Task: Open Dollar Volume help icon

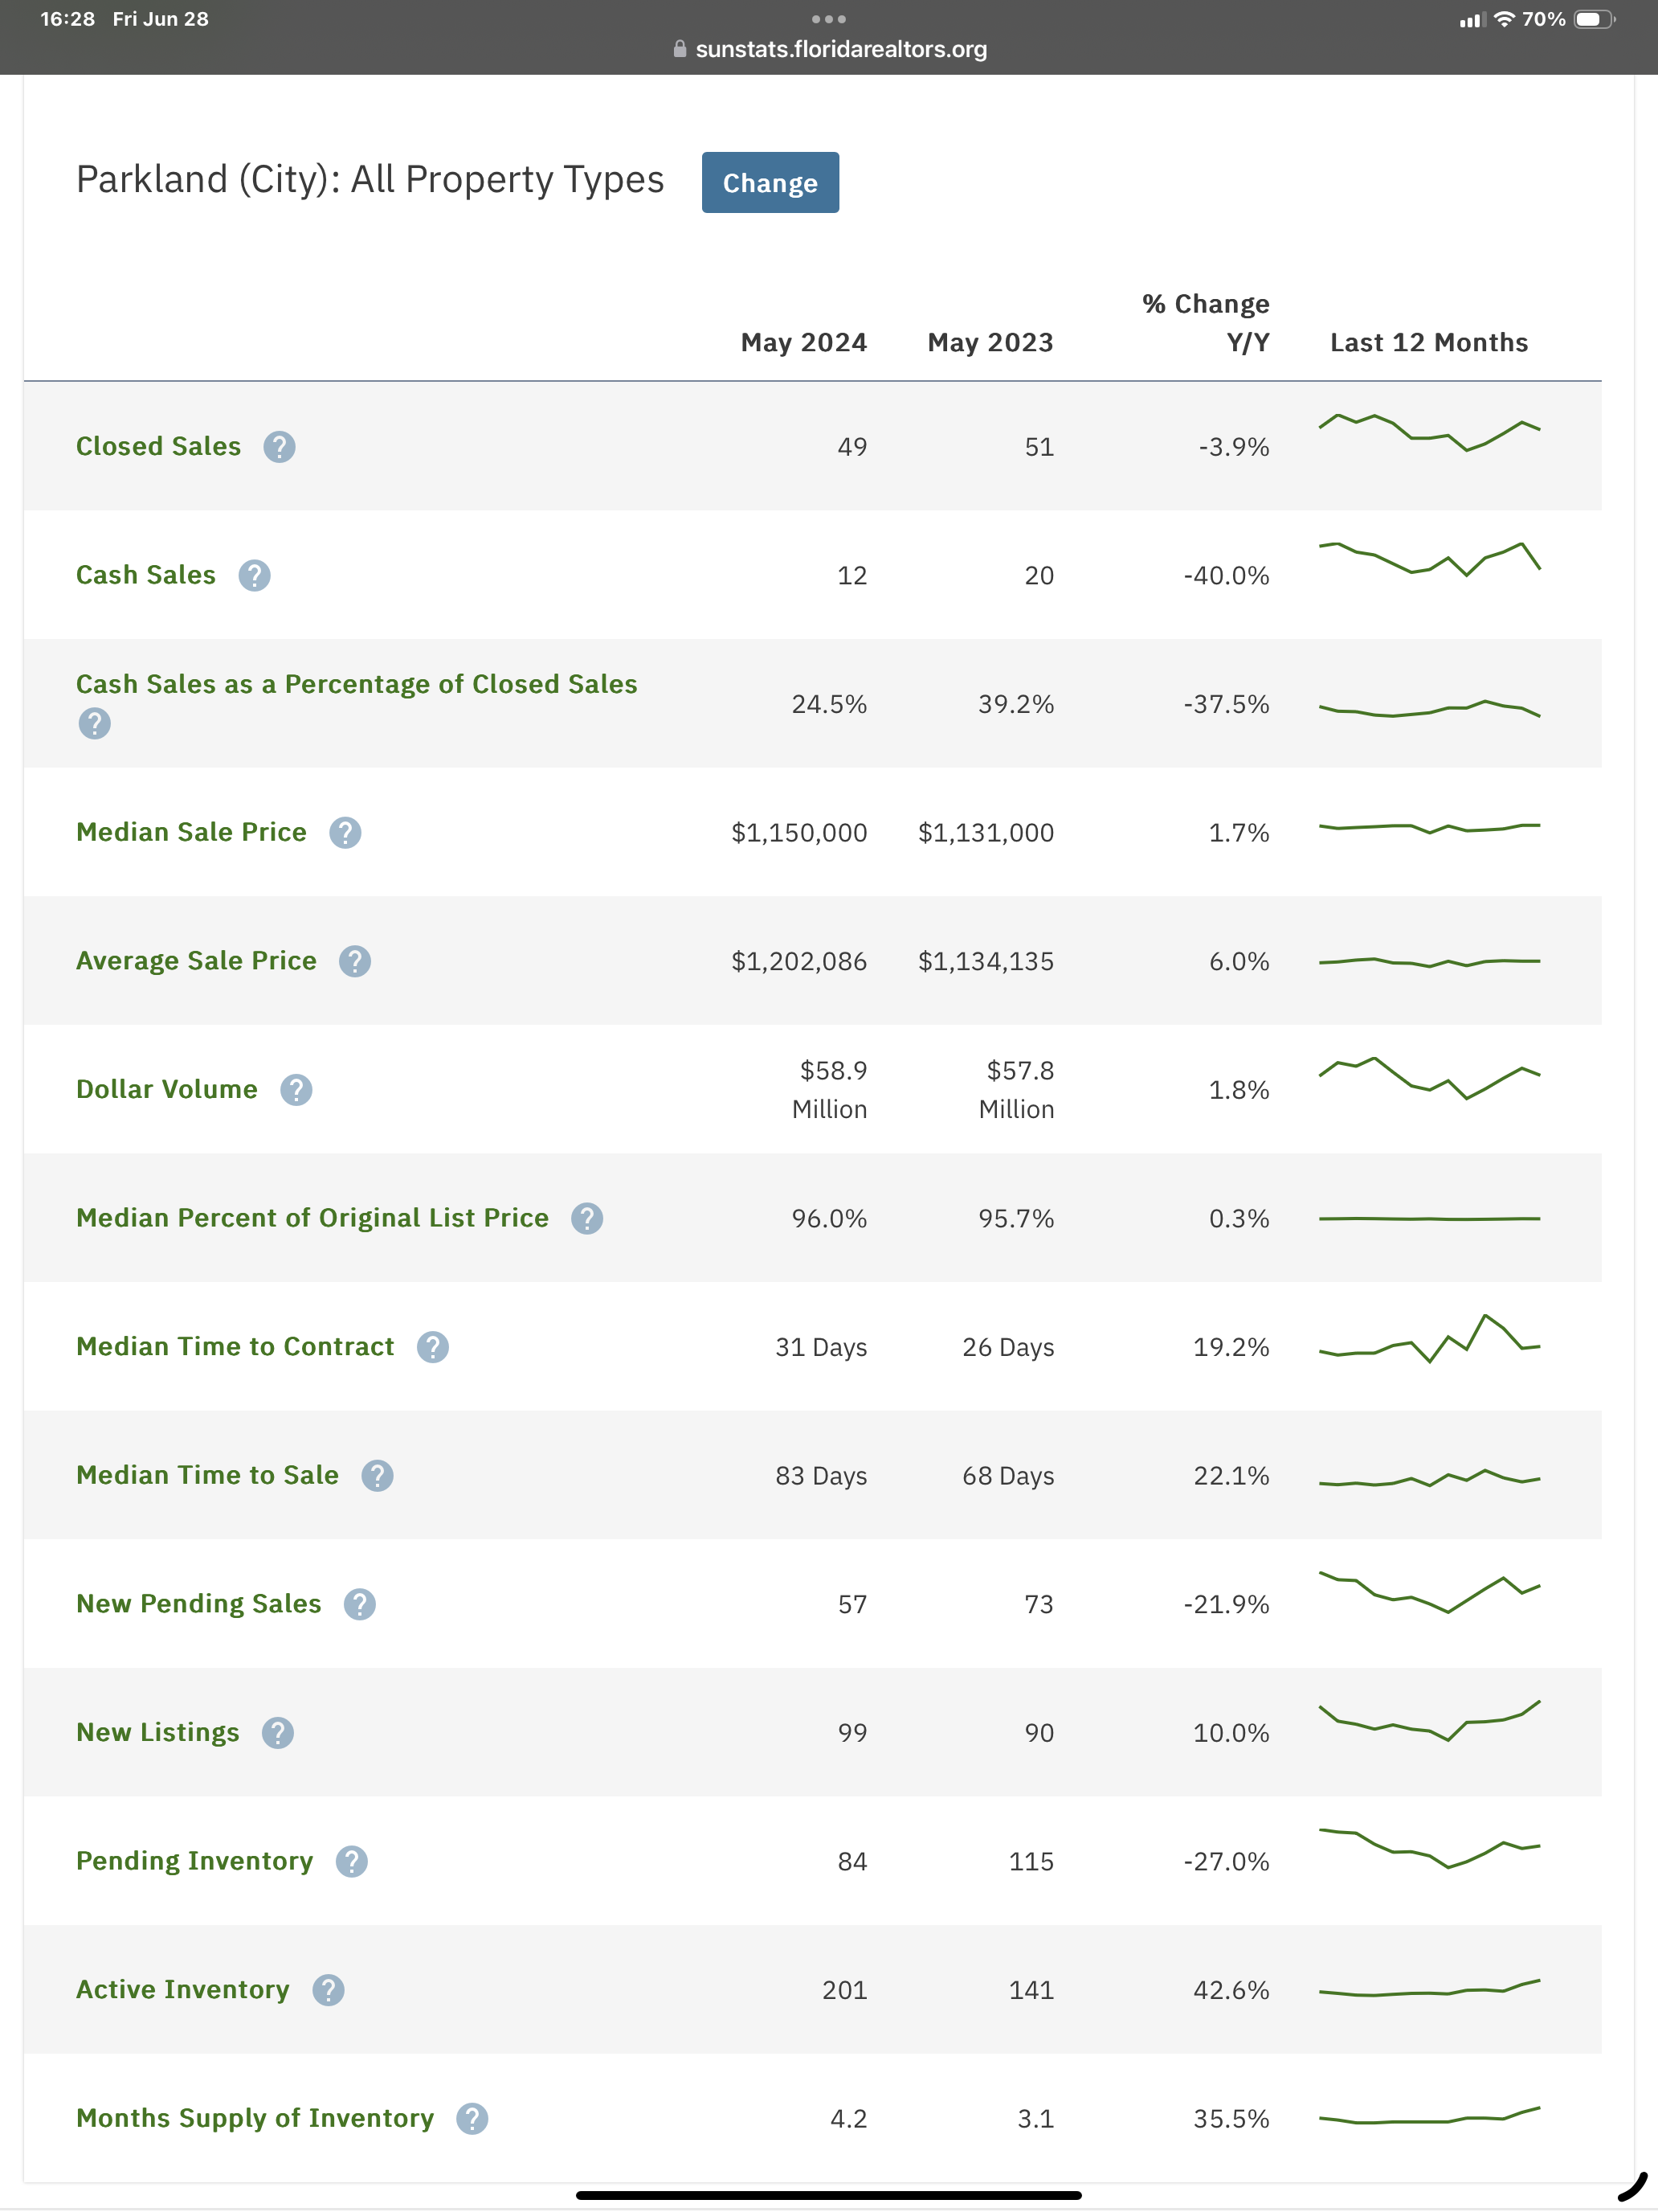Action: pos(296,1089)
